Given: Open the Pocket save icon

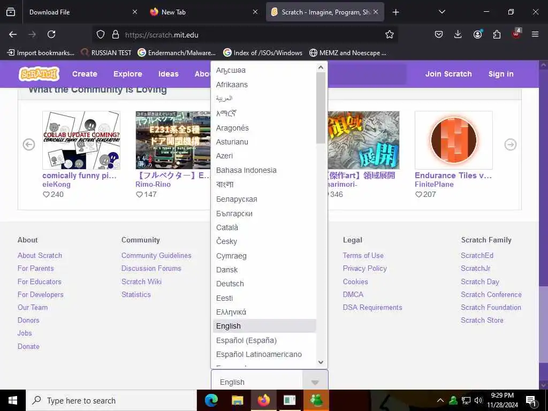Looking at the screenshot, I should [439, 34].
